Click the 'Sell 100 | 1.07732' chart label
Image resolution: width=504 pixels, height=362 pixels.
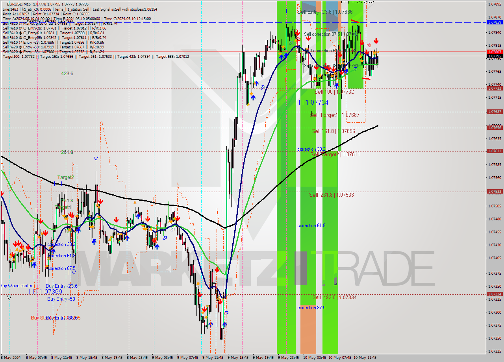(334, 92)
